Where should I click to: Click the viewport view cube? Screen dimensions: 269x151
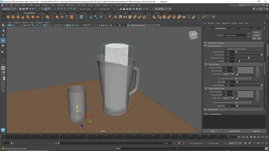(193, 35)
